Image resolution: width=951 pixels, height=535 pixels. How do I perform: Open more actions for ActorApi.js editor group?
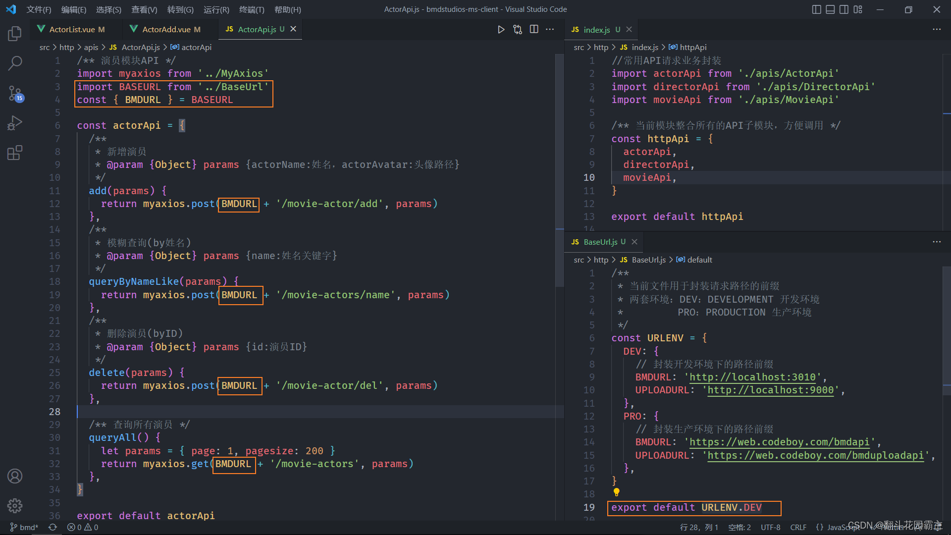[x=550, y=29]
